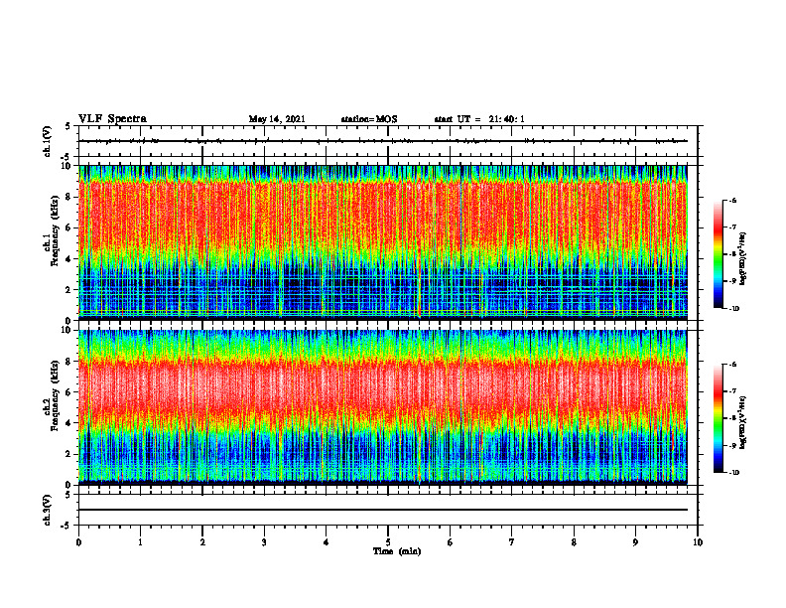Click the ch.1(V) axis label at top
786x608 pixels.
[48, 141]
